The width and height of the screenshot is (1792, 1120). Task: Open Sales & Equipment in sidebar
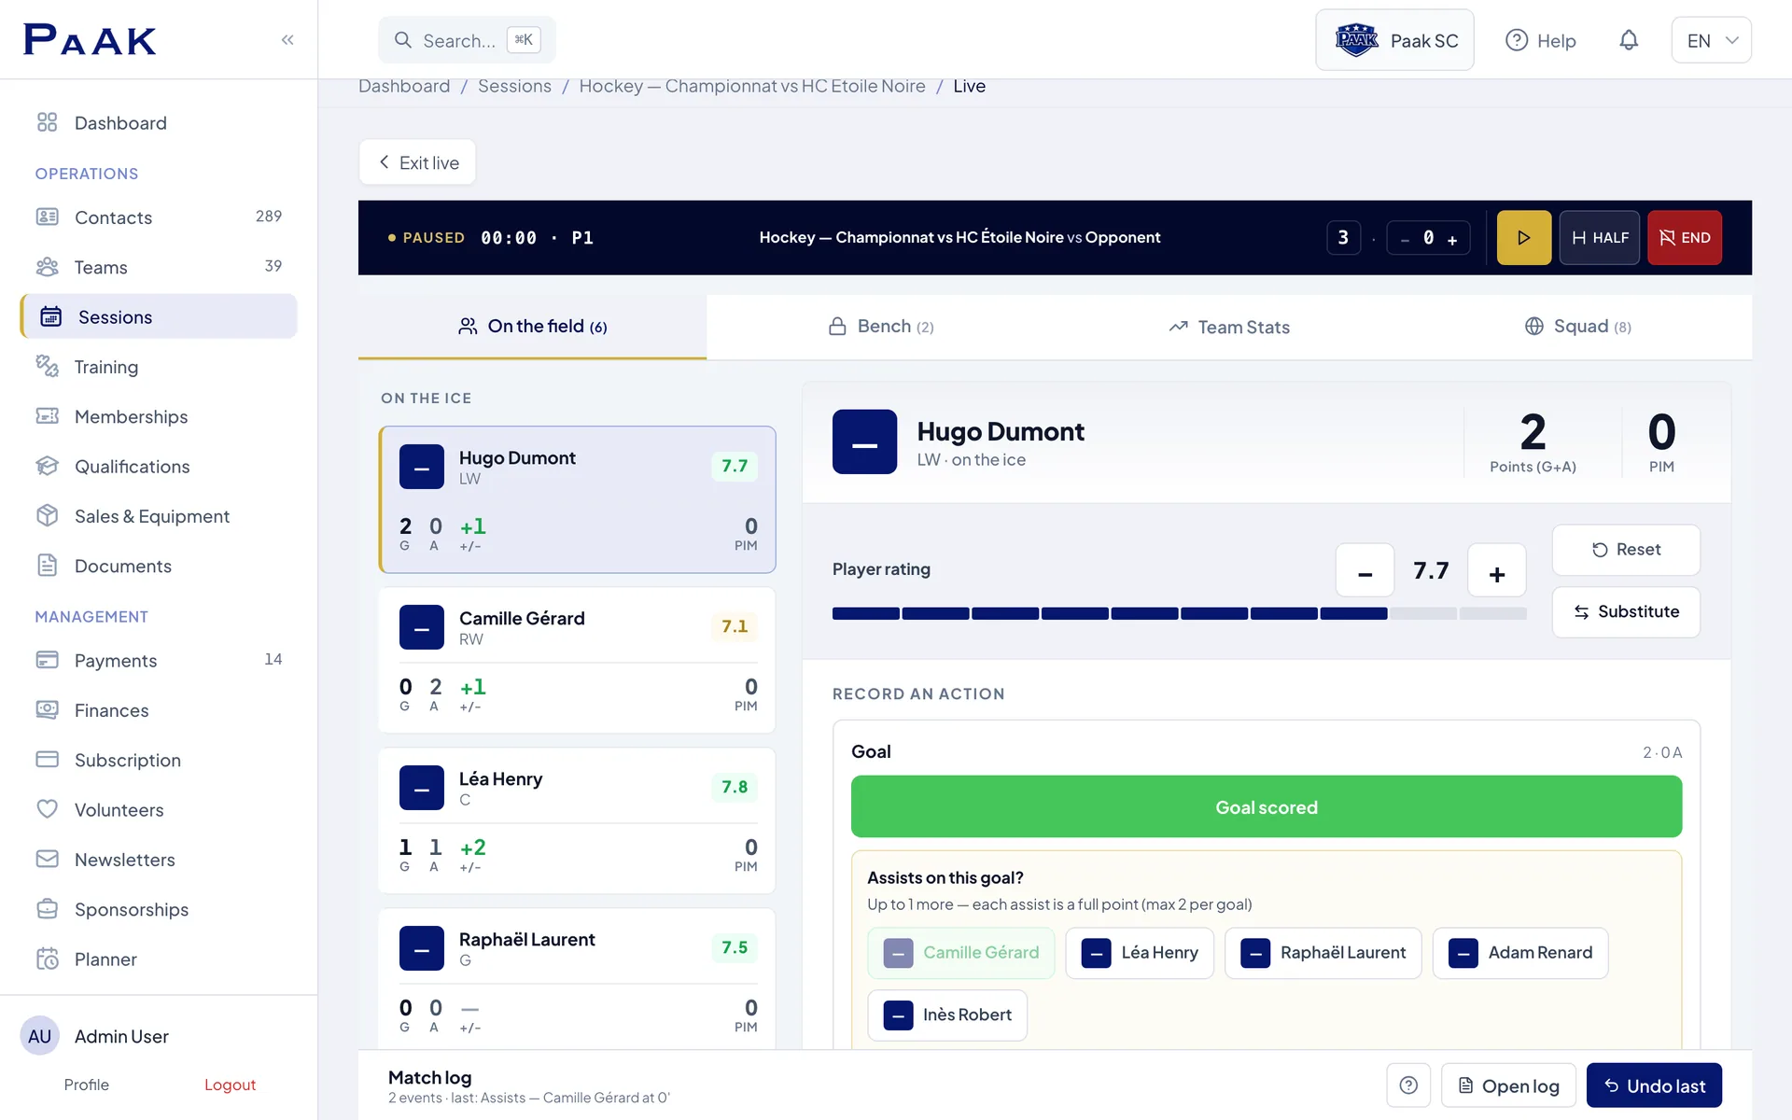[x=159, y=516]
